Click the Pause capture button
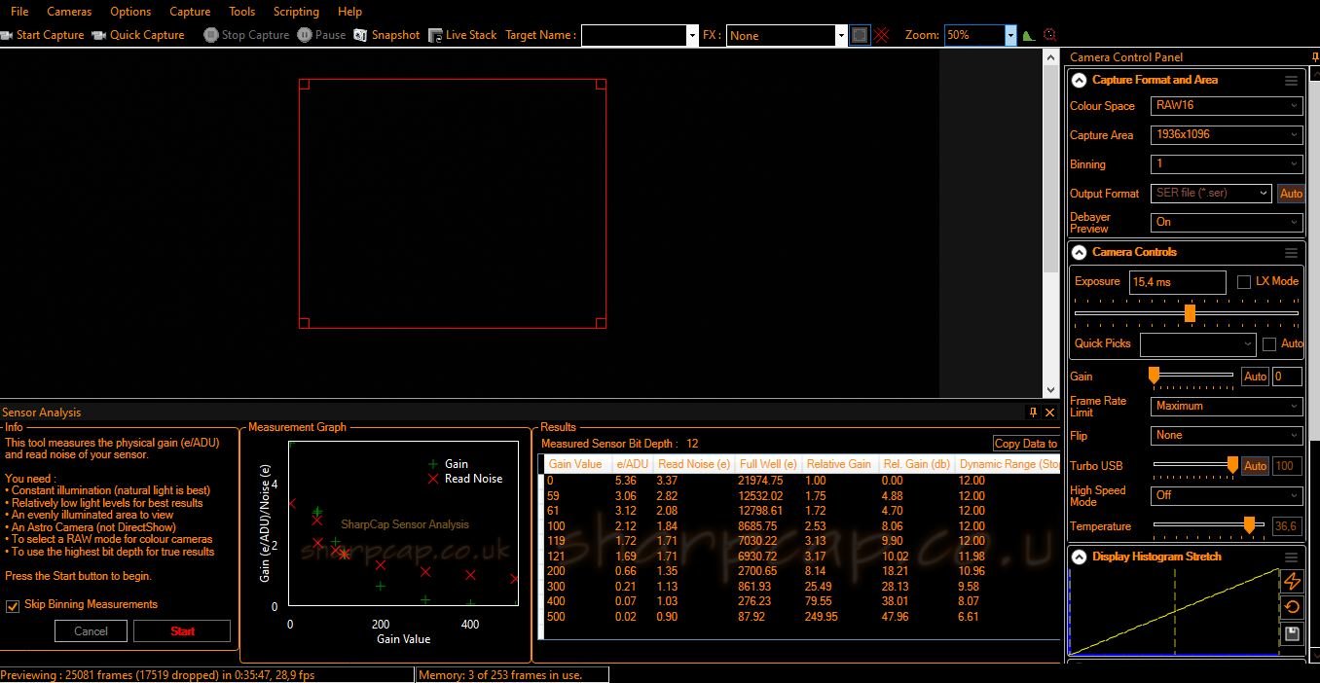 click(x=321, y=35)
